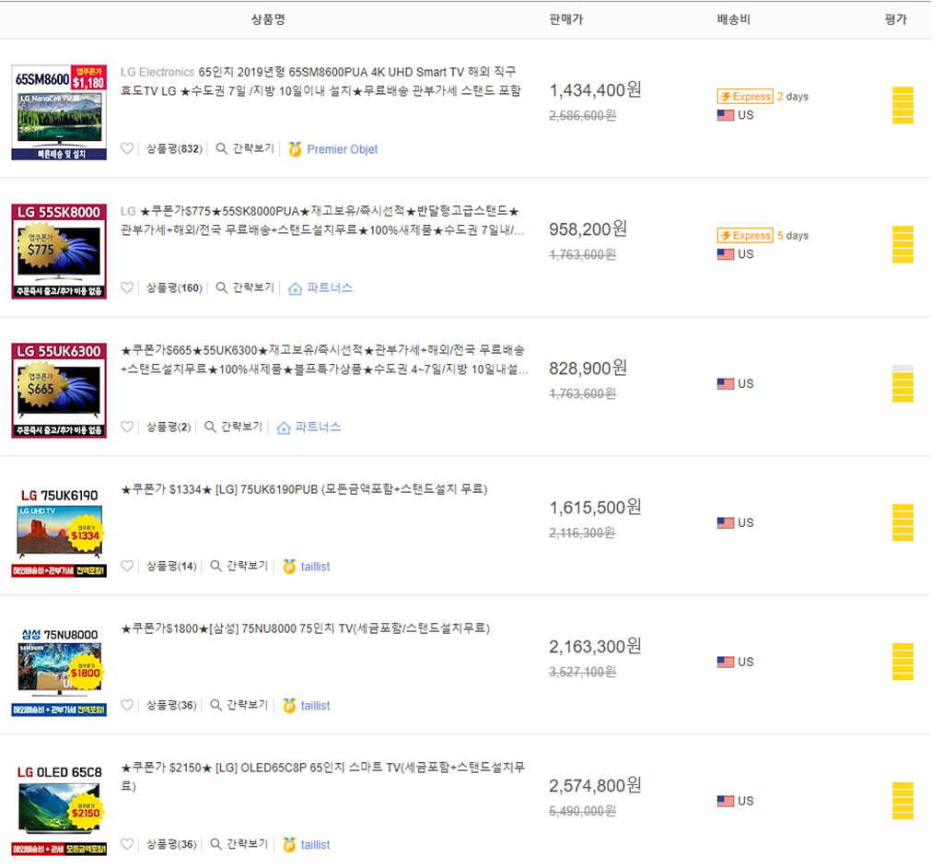This screenshot has height=868, width=943.
Task: Open taillist seller link for 75UK6190PUB
Action: click(315, 567)
